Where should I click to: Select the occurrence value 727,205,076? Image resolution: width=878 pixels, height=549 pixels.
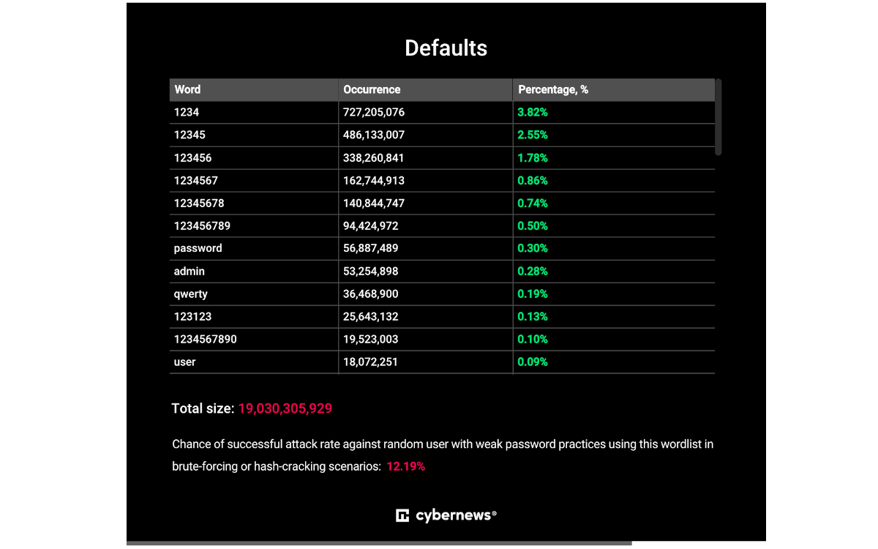point(374,112)
